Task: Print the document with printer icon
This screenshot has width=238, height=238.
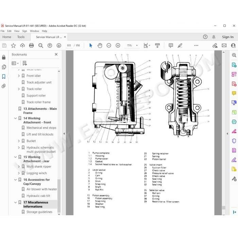Action: point(31,45)
